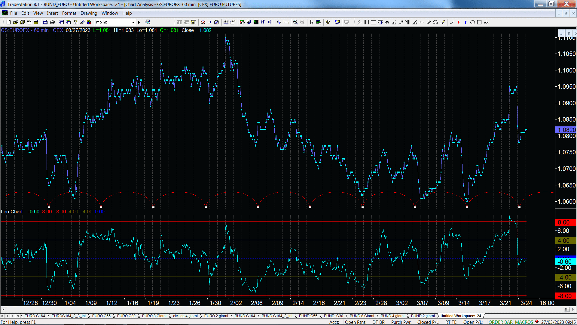Open the Window menu
577x325 pixels.
pos(110,13)
